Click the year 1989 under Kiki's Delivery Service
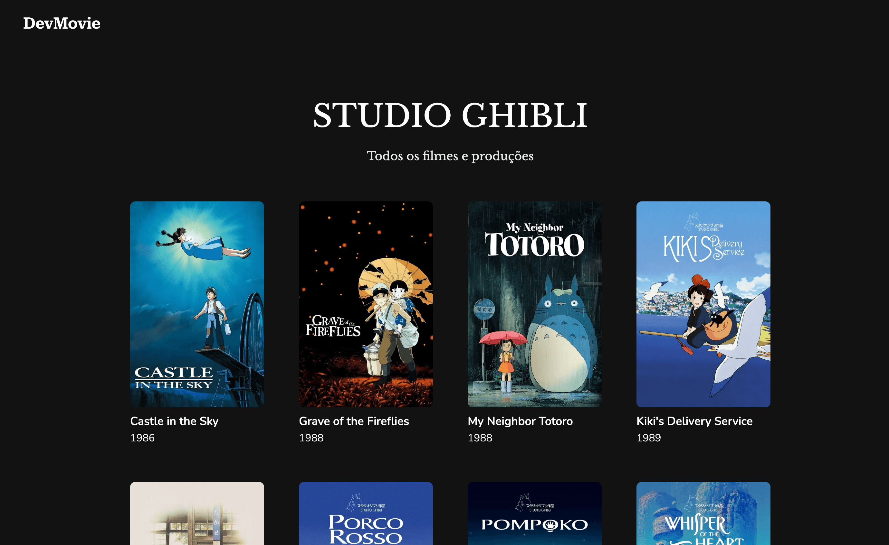The height and width of the screenshot is (545, 889). pos(649,438)
